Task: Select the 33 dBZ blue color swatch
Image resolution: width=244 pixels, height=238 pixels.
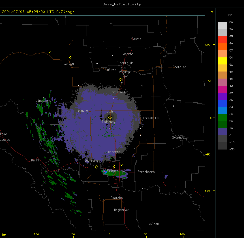Action: point(222,103)
